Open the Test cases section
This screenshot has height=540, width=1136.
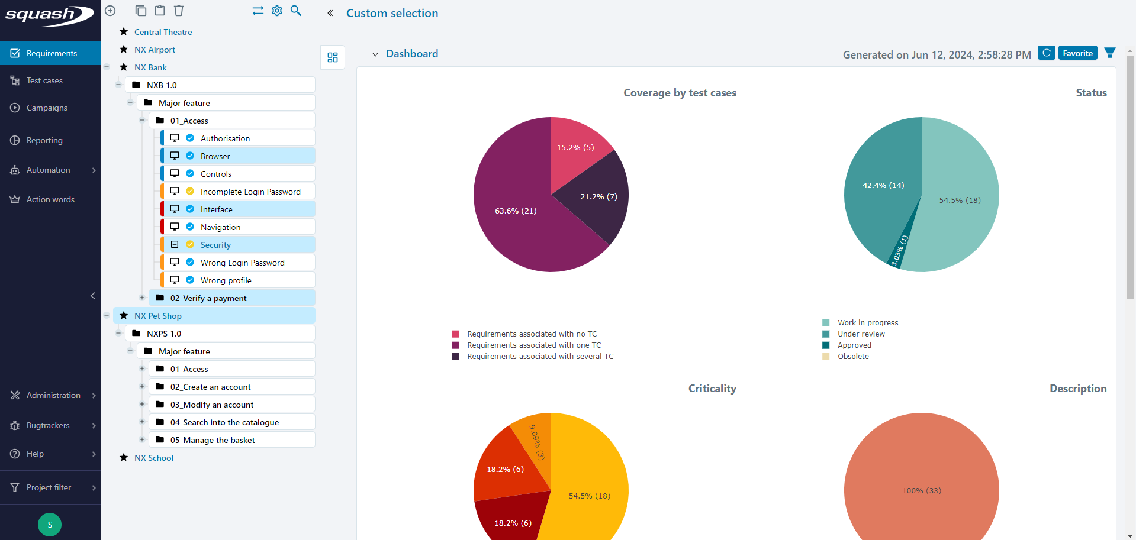point(43,80)
